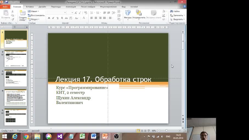Click the Найти (Find) button
Viewport: 249px width, 140px height.
(x=175, y=11)
